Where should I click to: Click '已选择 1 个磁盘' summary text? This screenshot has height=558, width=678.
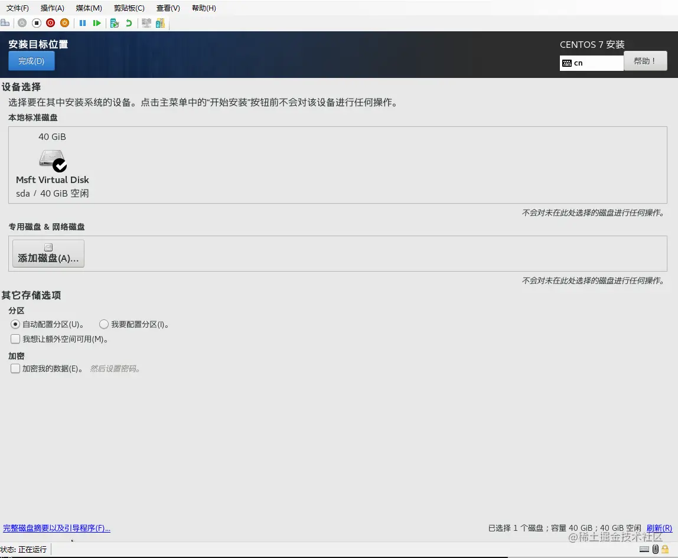pos(516,528)
